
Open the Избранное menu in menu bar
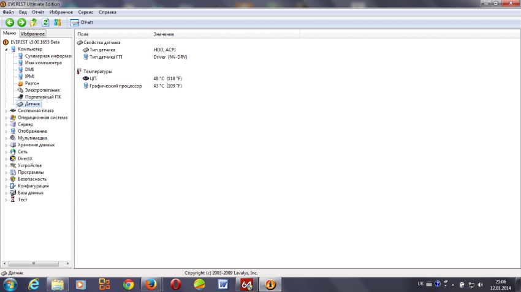point(61,12)
